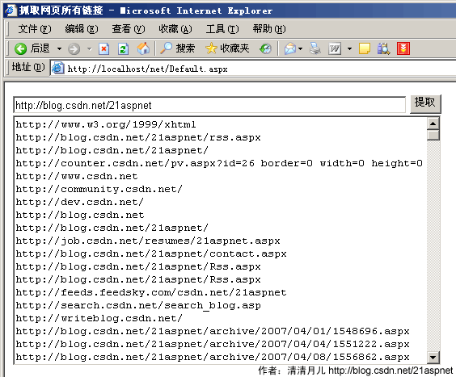
Task: Click the green Back arrow icon
Action: (20, 48)
